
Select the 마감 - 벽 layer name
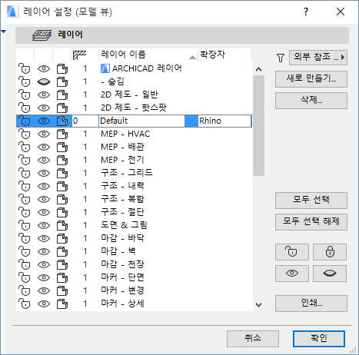(118, 251)
